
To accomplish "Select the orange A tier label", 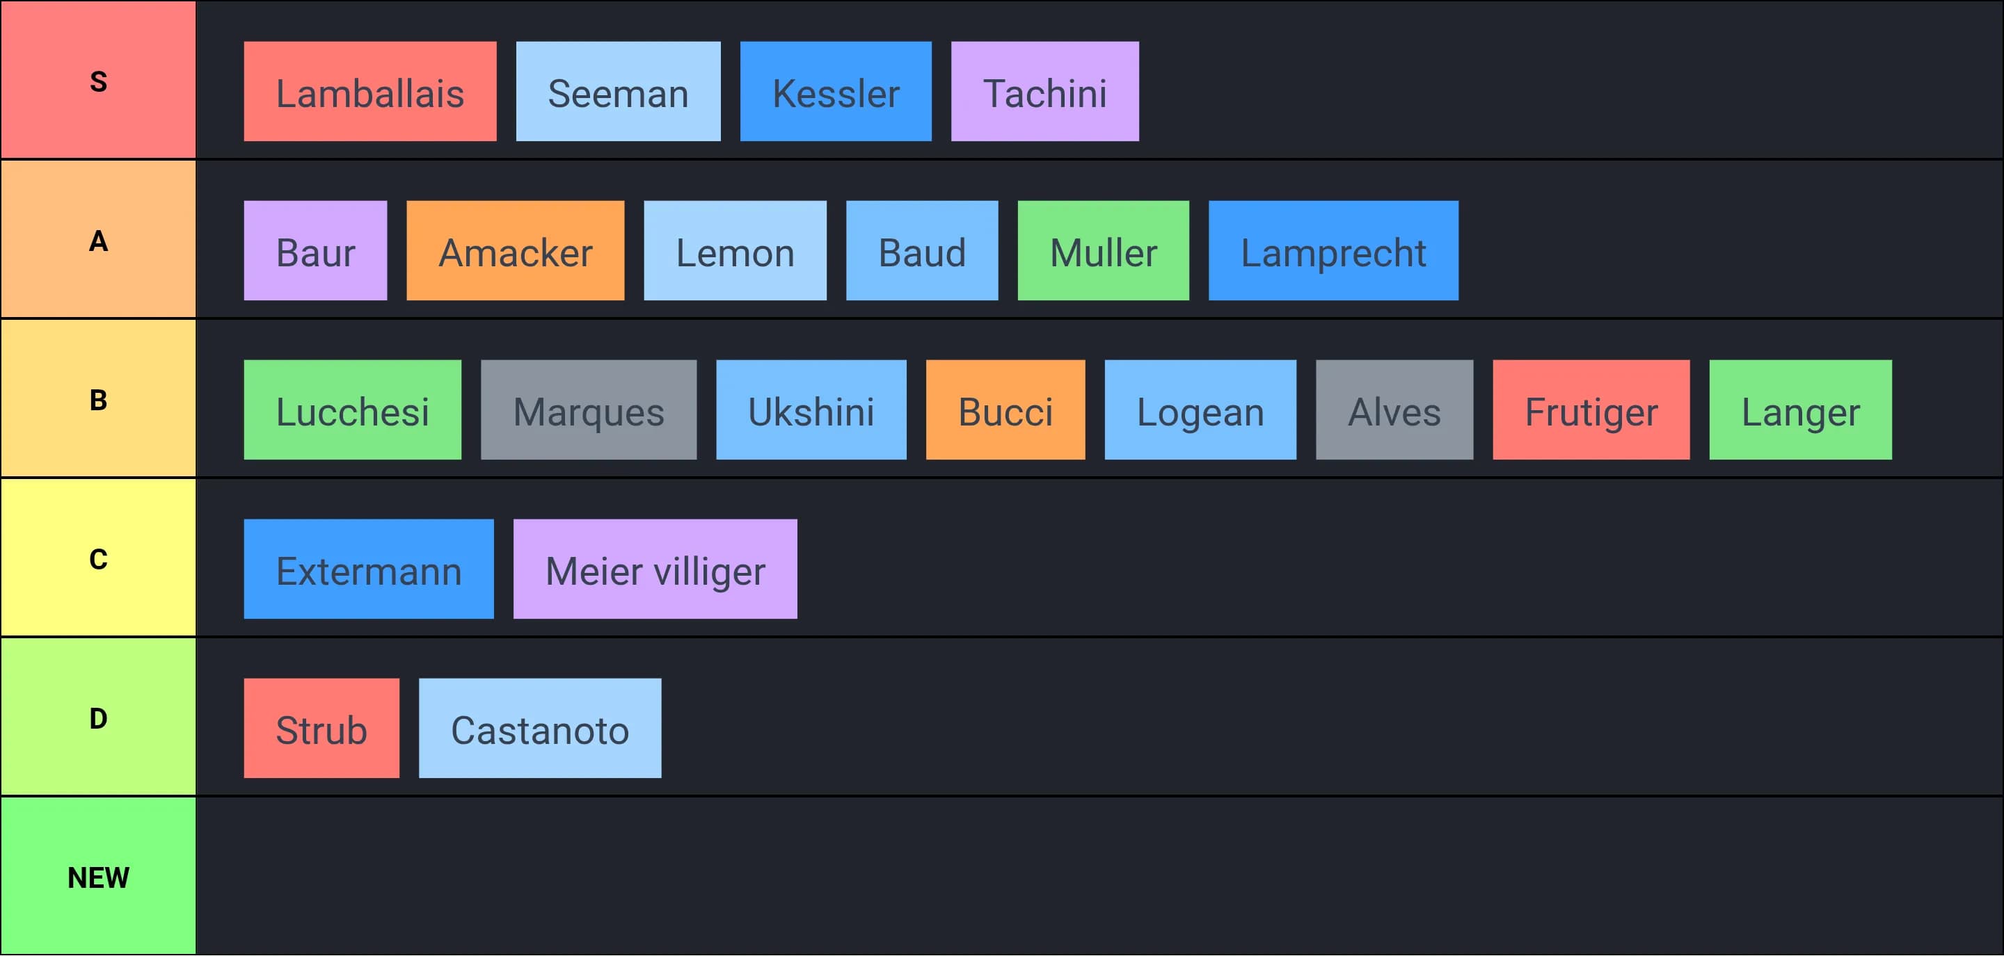I will point(98,239).
